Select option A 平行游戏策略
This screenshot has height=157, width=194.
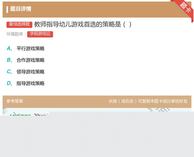point(31,49)
